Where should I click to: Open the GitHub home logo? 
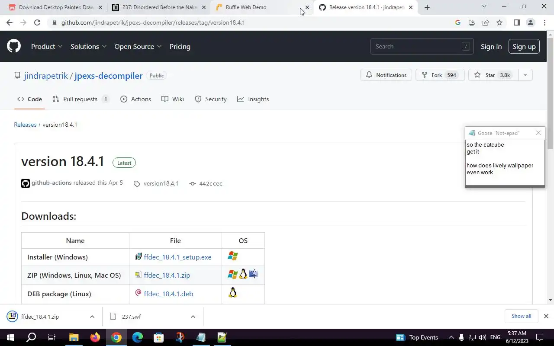(14, 46)
